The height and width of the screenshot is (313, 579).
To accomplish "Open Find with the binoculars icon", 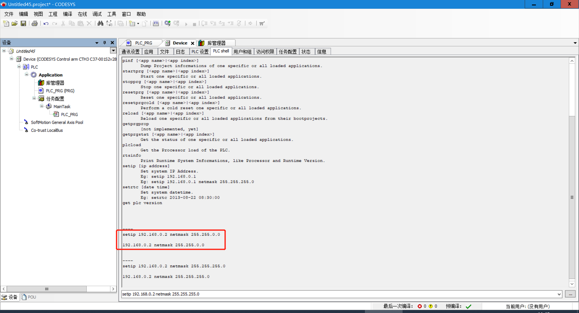I will tap(100, 23).
